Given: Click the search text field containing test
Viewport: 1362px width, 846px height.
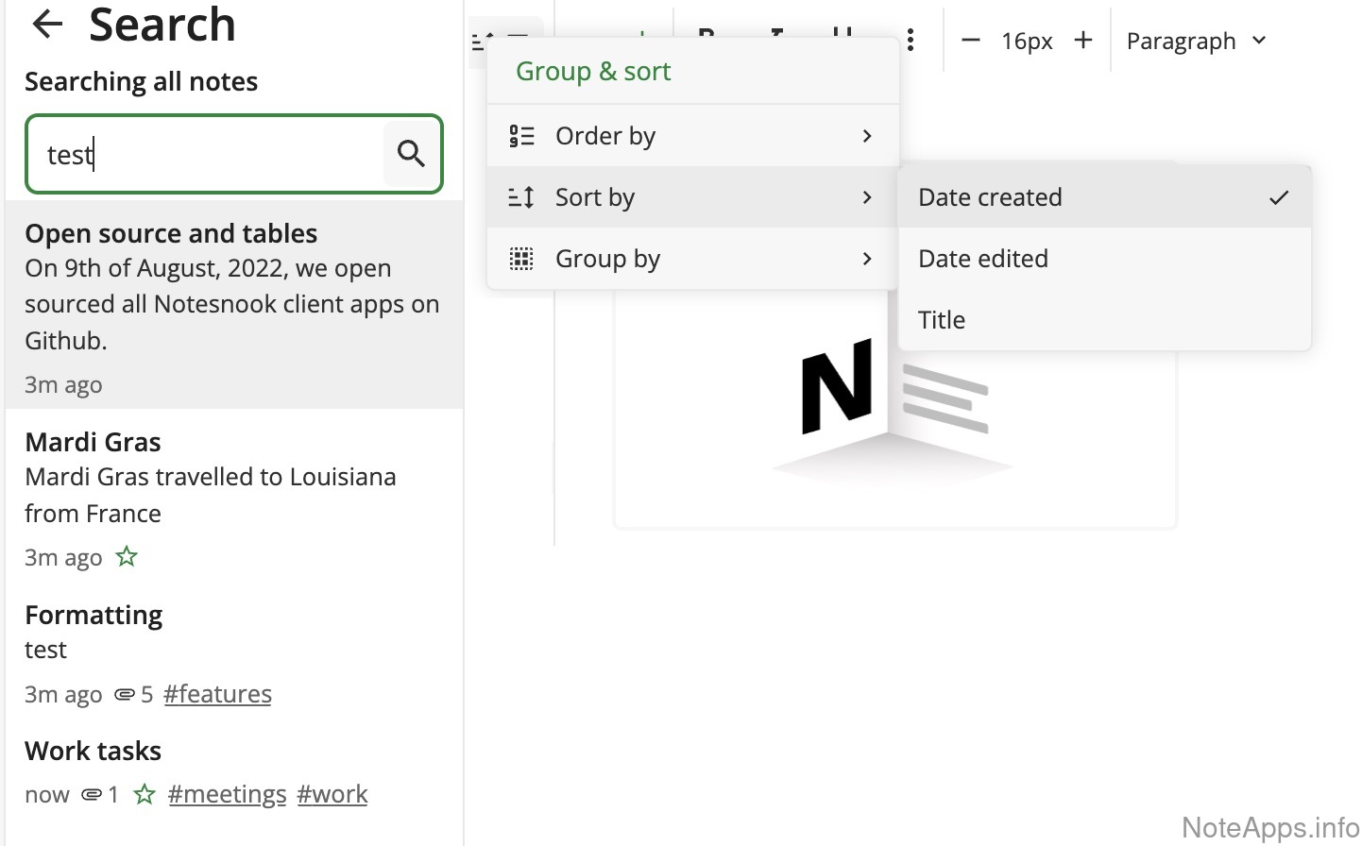Looking at the screenshot, I should [x=208, y=154].
